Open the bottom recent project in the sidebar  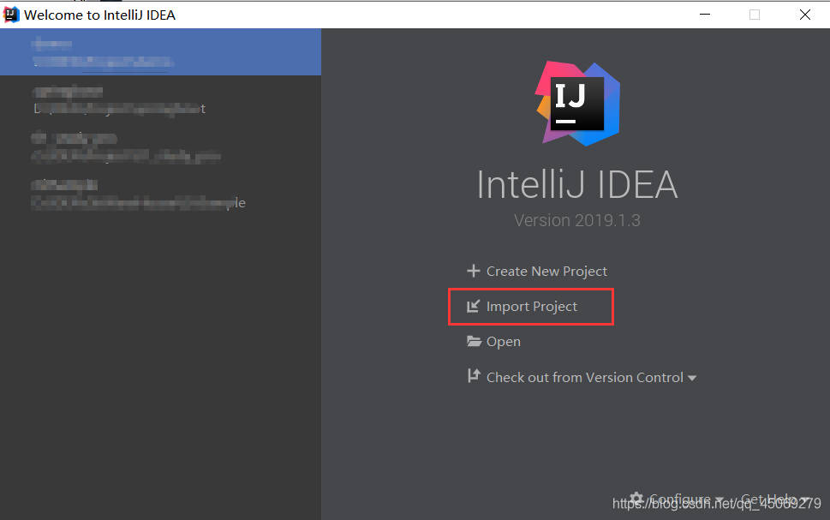tap(160, 194)
